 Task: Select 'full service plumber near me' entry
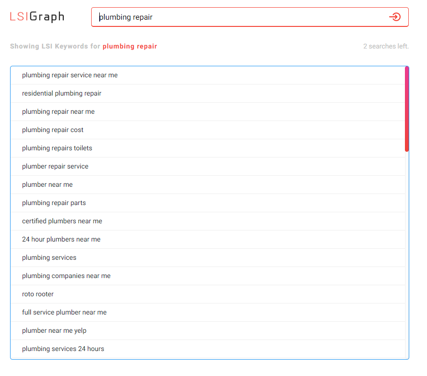[64, 312]
